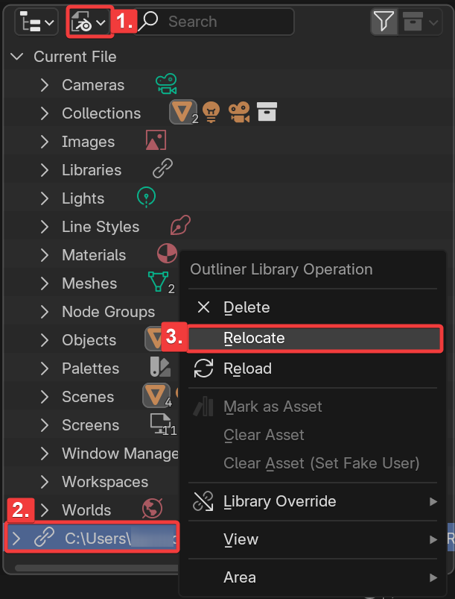455x599 pixels.
Task: Click the Lights data-block lamp icon
Action: [147, 198]
